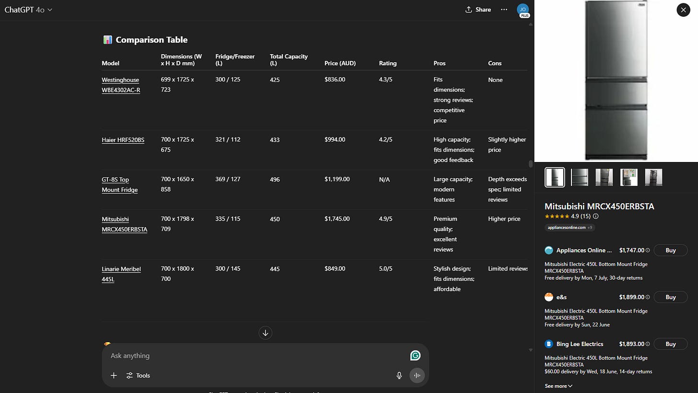Click the rating info icon beside 4.9 (15)
The height and width of the screenshot is (393, 698).
596,216
